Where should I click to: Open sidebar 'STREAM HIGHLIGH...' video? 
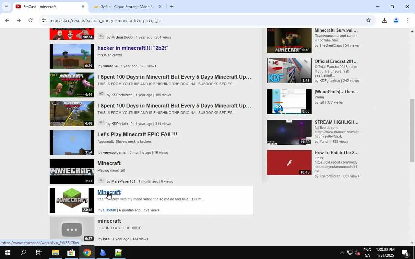click(336, 122)
